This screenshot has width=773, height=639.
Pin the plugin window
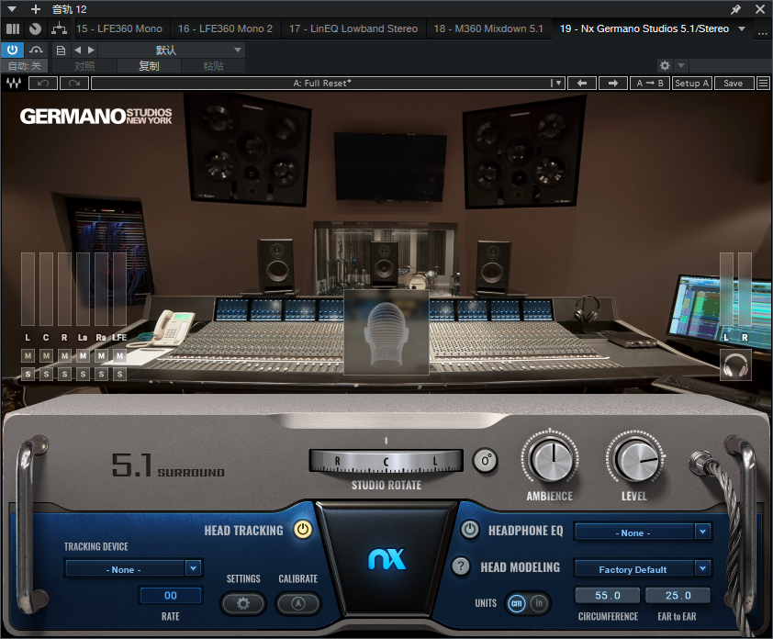tap(735, 9)
